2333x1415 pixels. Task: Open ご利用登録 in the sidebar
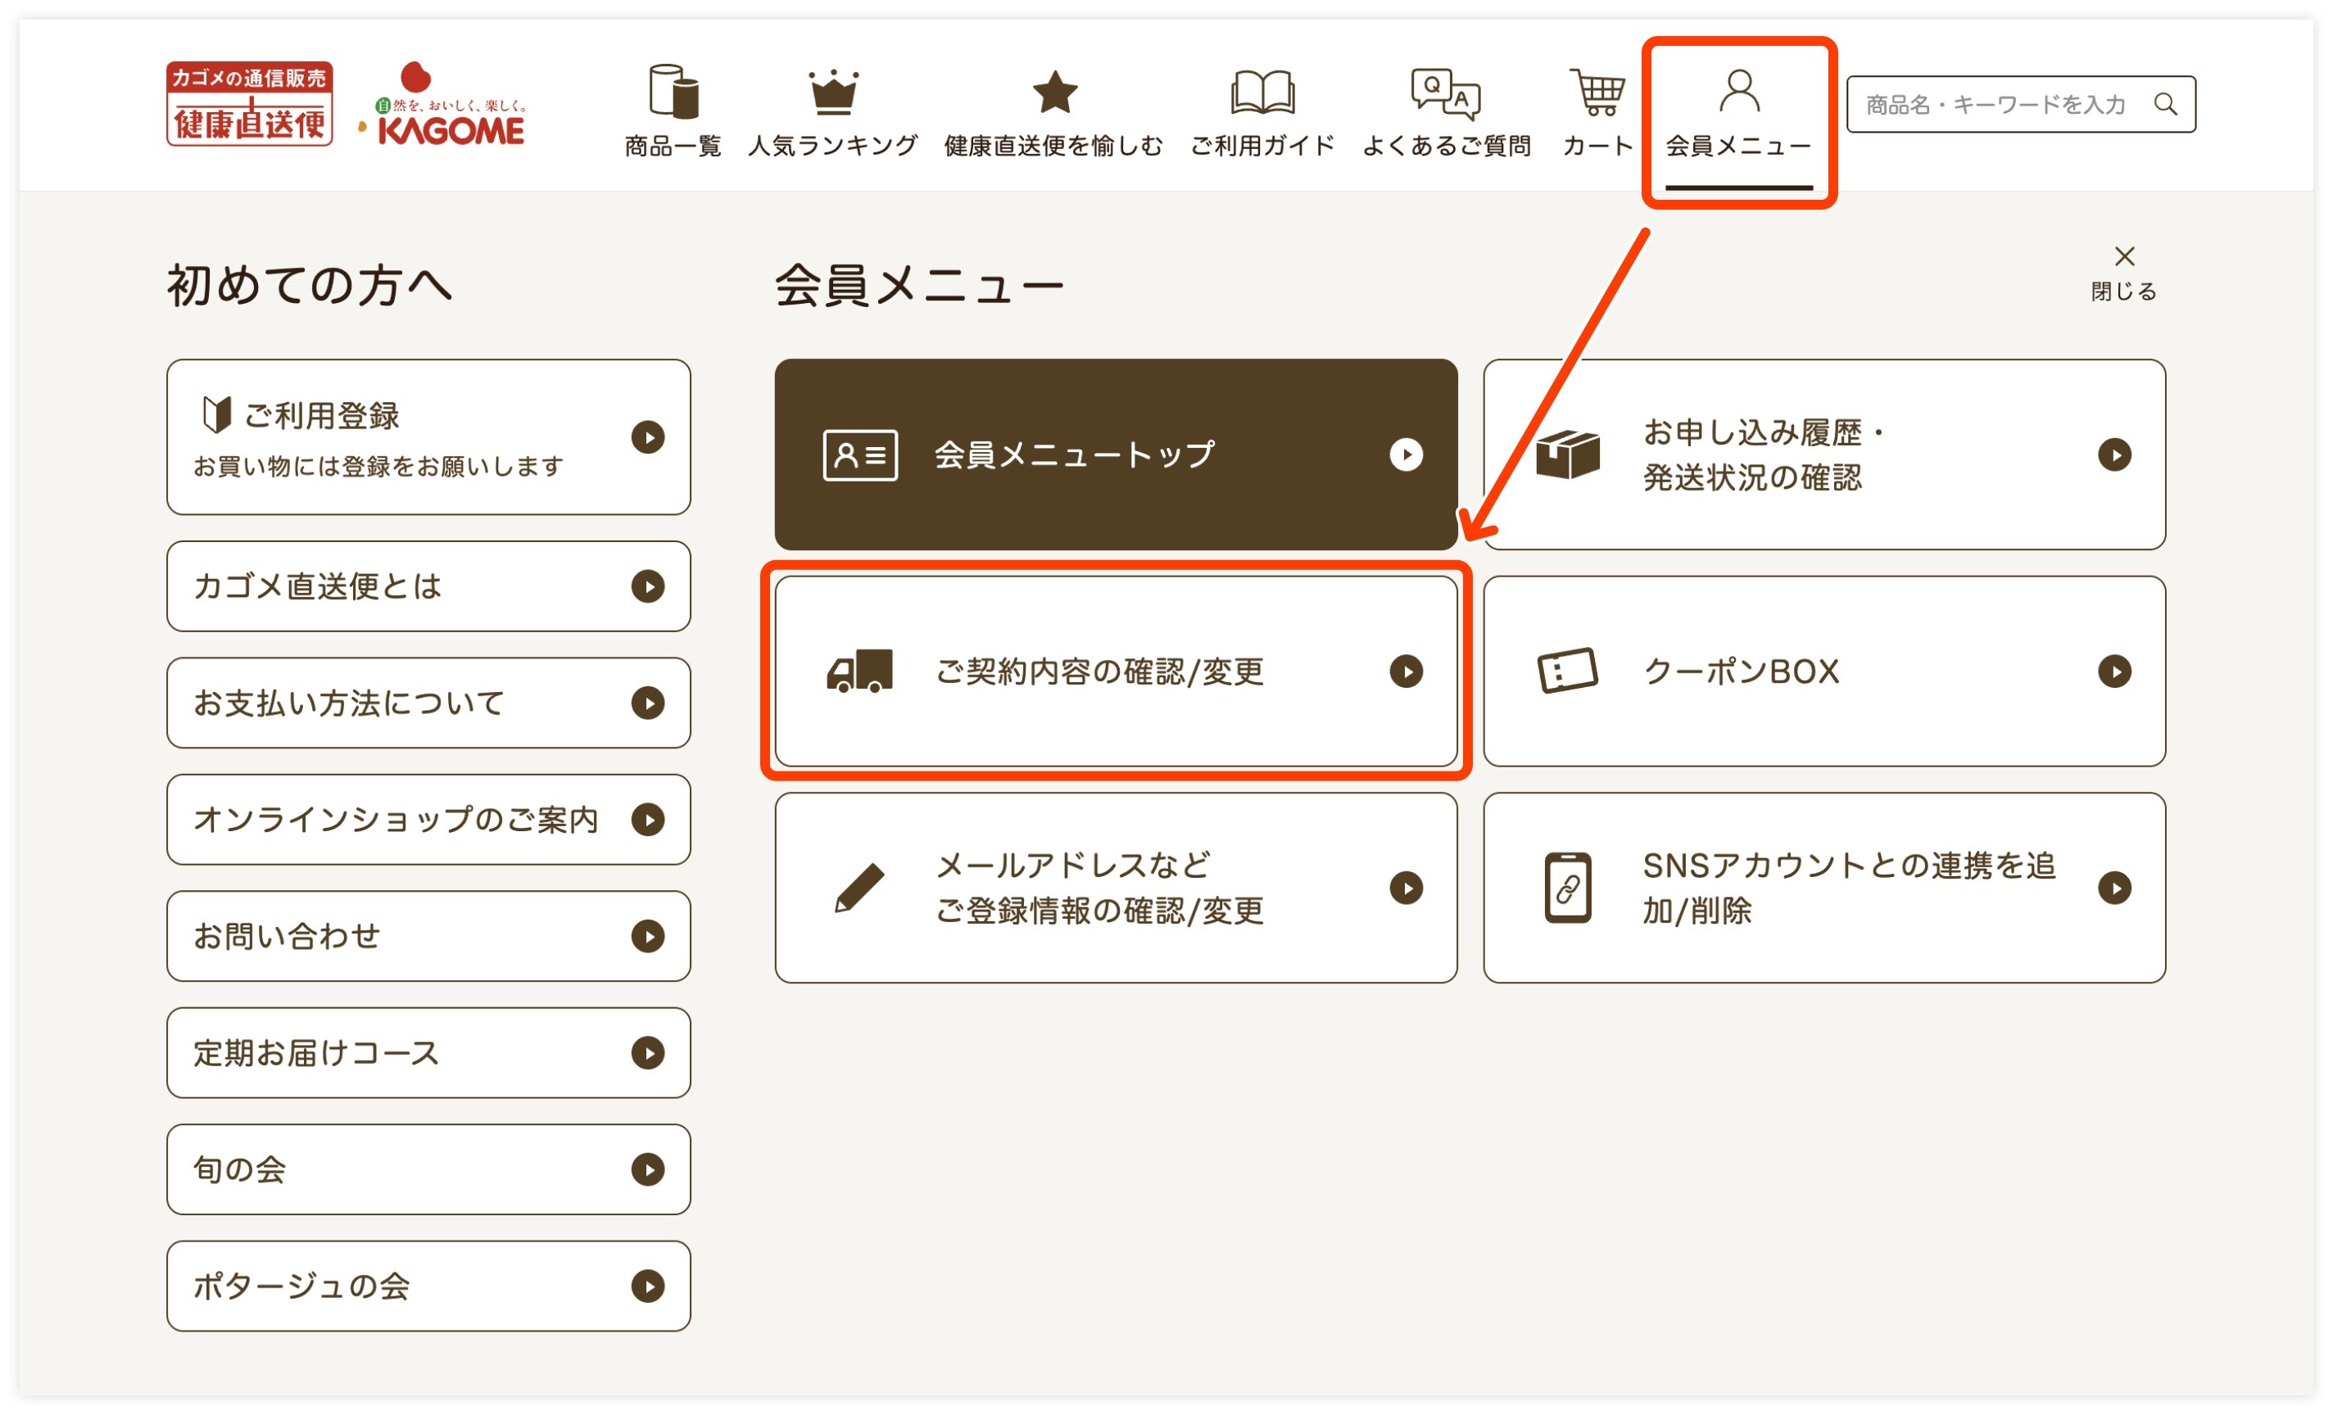tap(428, 437)
